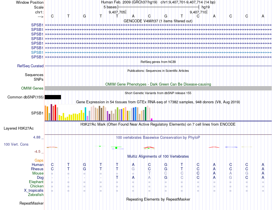Click the chr1: ruler label

[x=39, y=12]
